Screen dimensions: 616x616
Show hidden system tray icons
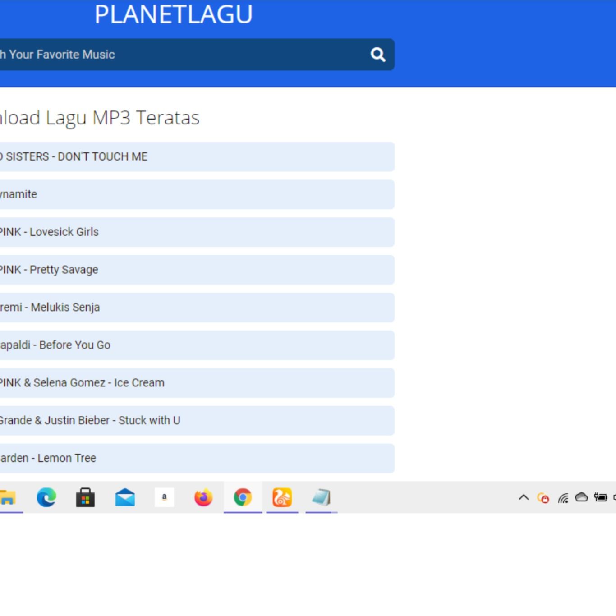click(x=524, y=497)
